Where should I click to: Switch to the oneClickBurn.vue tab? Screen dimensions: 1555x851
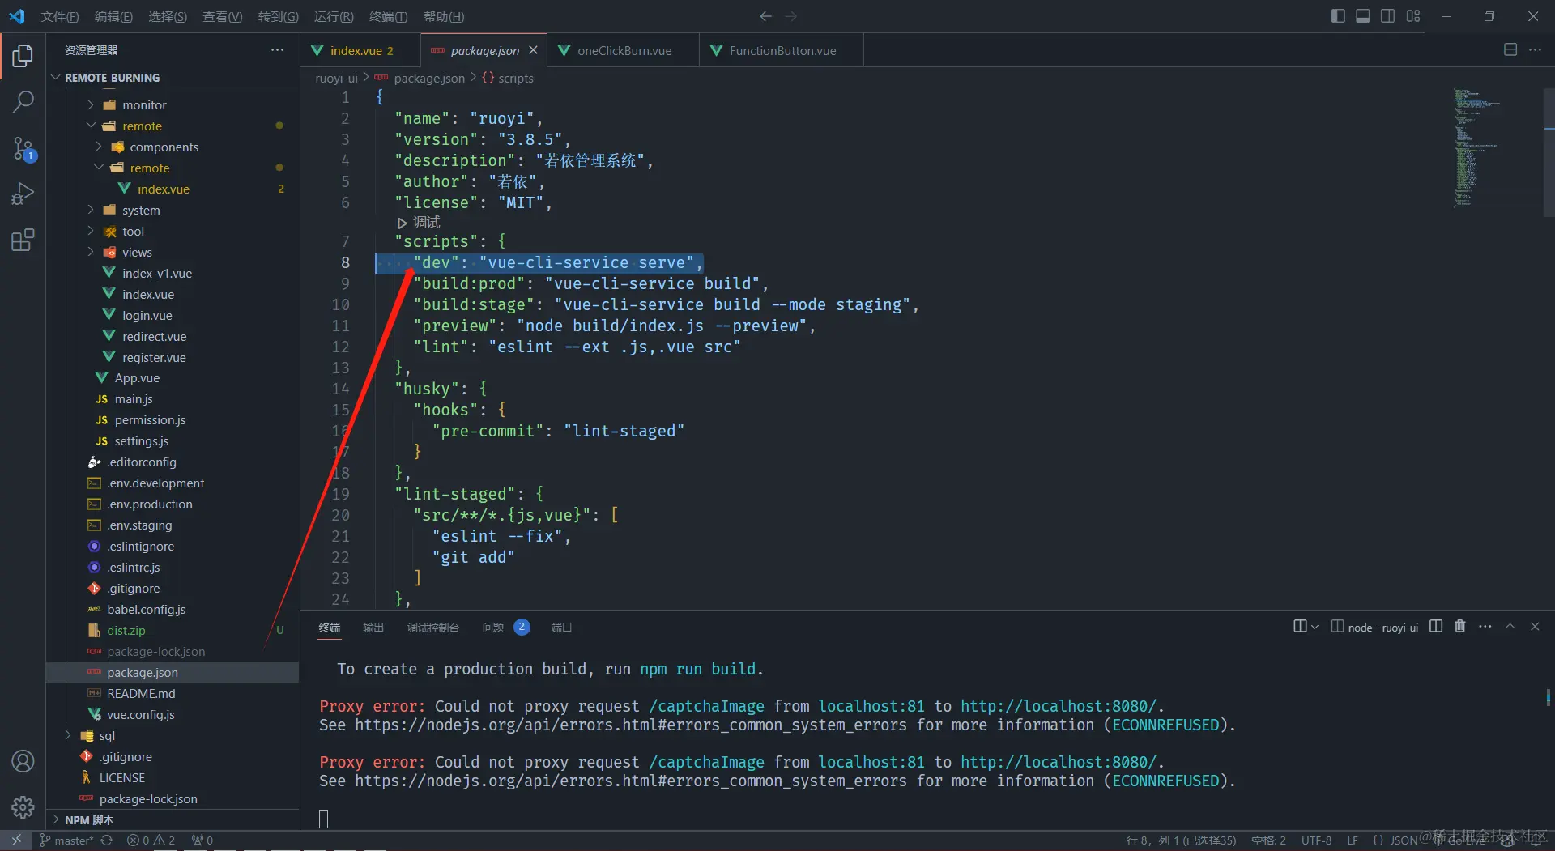tap(624, 50)
